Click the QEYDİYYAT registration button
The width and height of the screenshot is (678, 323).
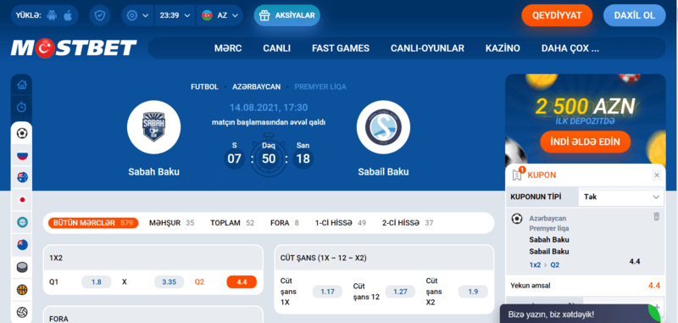coord(557,15)
